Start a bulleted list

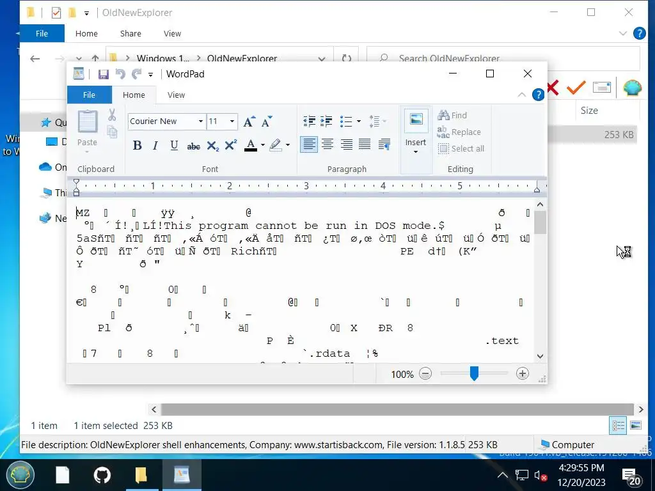[x=346, y=121]
